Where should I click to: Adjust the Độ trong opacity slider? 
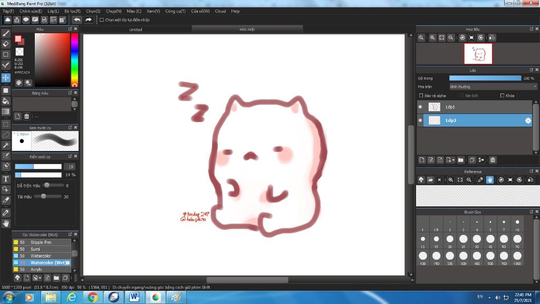coord(485,78)
